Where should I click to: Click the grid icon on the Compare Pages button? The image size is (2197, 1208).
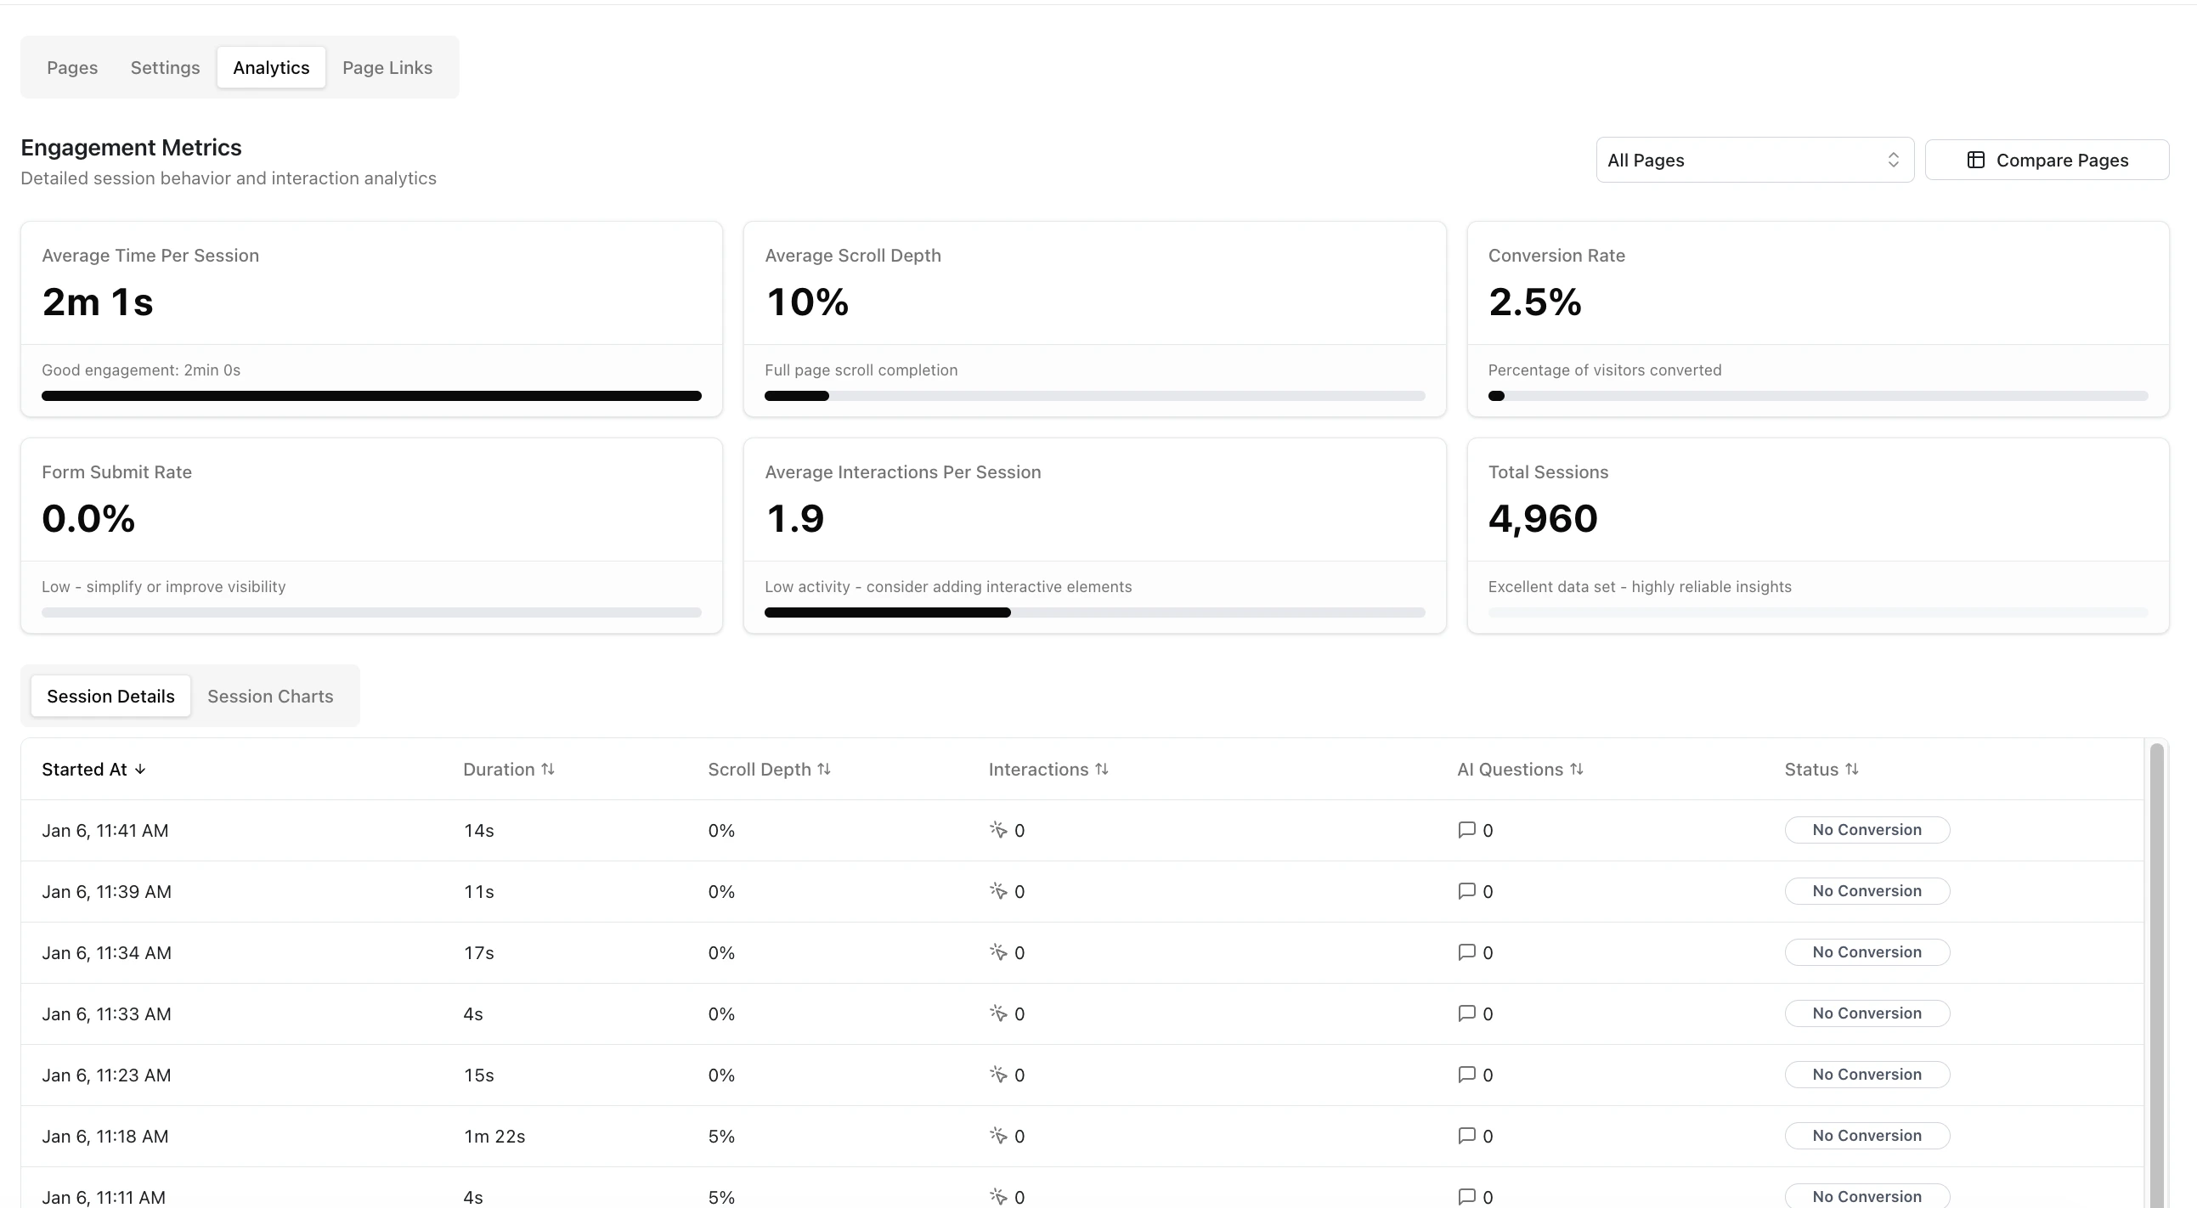coord(1977,160)
